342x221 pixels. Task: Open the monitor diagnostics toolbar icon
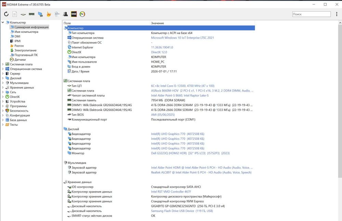[x=40, y=14]
